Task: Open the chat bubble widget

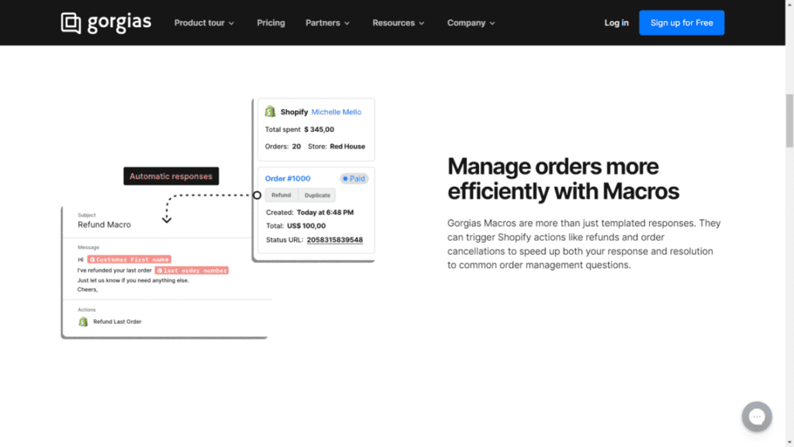Action: [x=756, y=417]
